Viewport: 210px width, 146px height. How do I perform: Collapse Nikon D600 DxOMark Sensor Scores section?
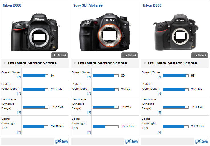(5, 63)
